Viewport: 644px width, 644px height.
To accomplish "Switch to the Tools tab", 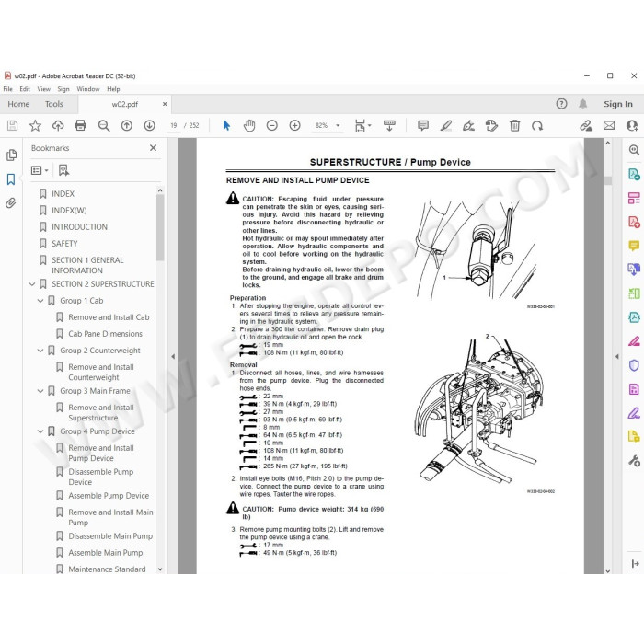I will click(54, 104).
